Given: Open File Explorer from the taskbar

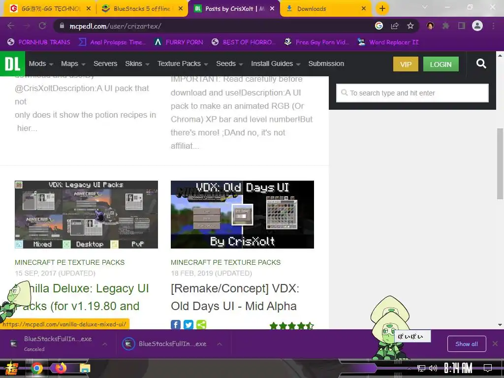Looking at the screenshot, I should 85,368.
